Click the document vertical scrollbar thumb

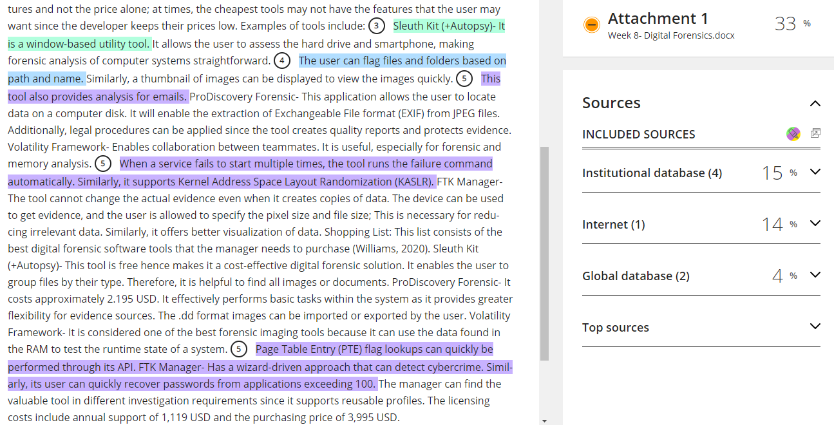(544, 252)
